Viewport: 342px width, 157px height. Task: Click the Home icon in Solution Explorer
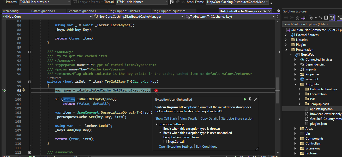297,18
